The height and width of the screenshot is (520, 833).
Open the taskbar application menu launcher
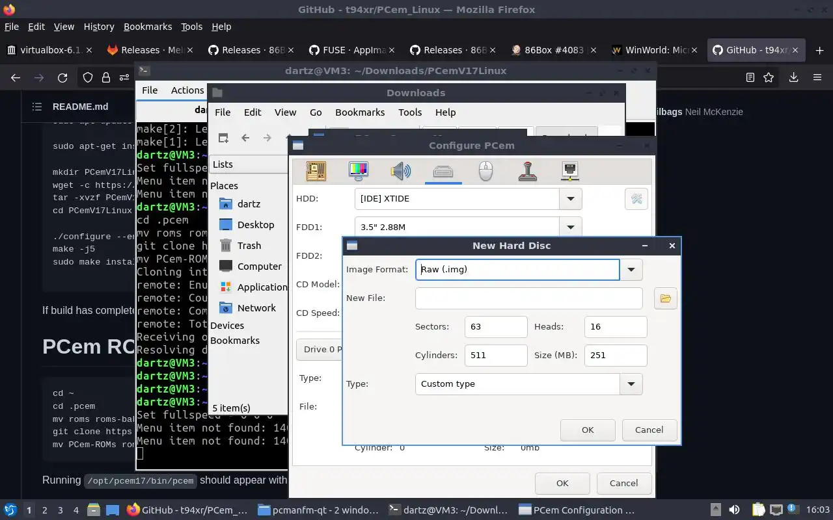coord(10,510)
